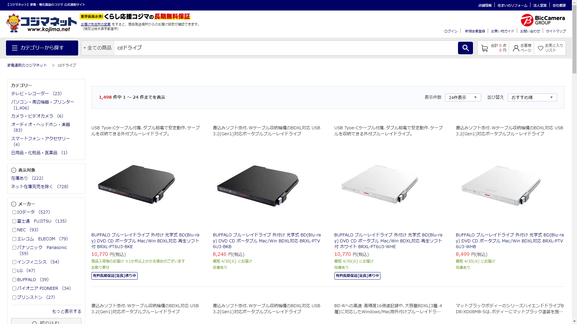Open the favorites heart icon
This screenshot has height=324, width=577.
[x=540, y=48]
